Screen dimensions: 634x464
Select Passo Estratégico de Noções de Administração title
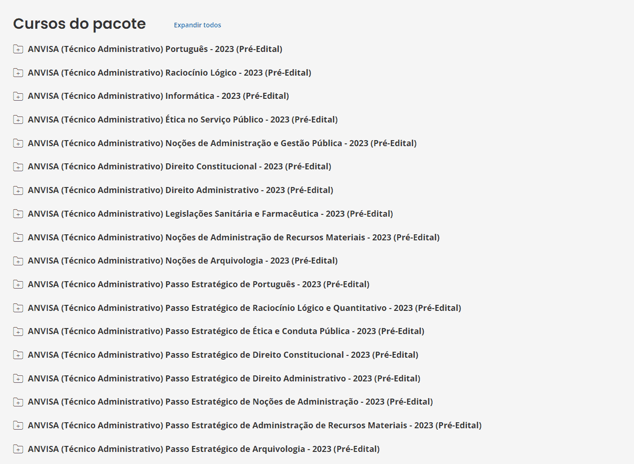(230, 402)
